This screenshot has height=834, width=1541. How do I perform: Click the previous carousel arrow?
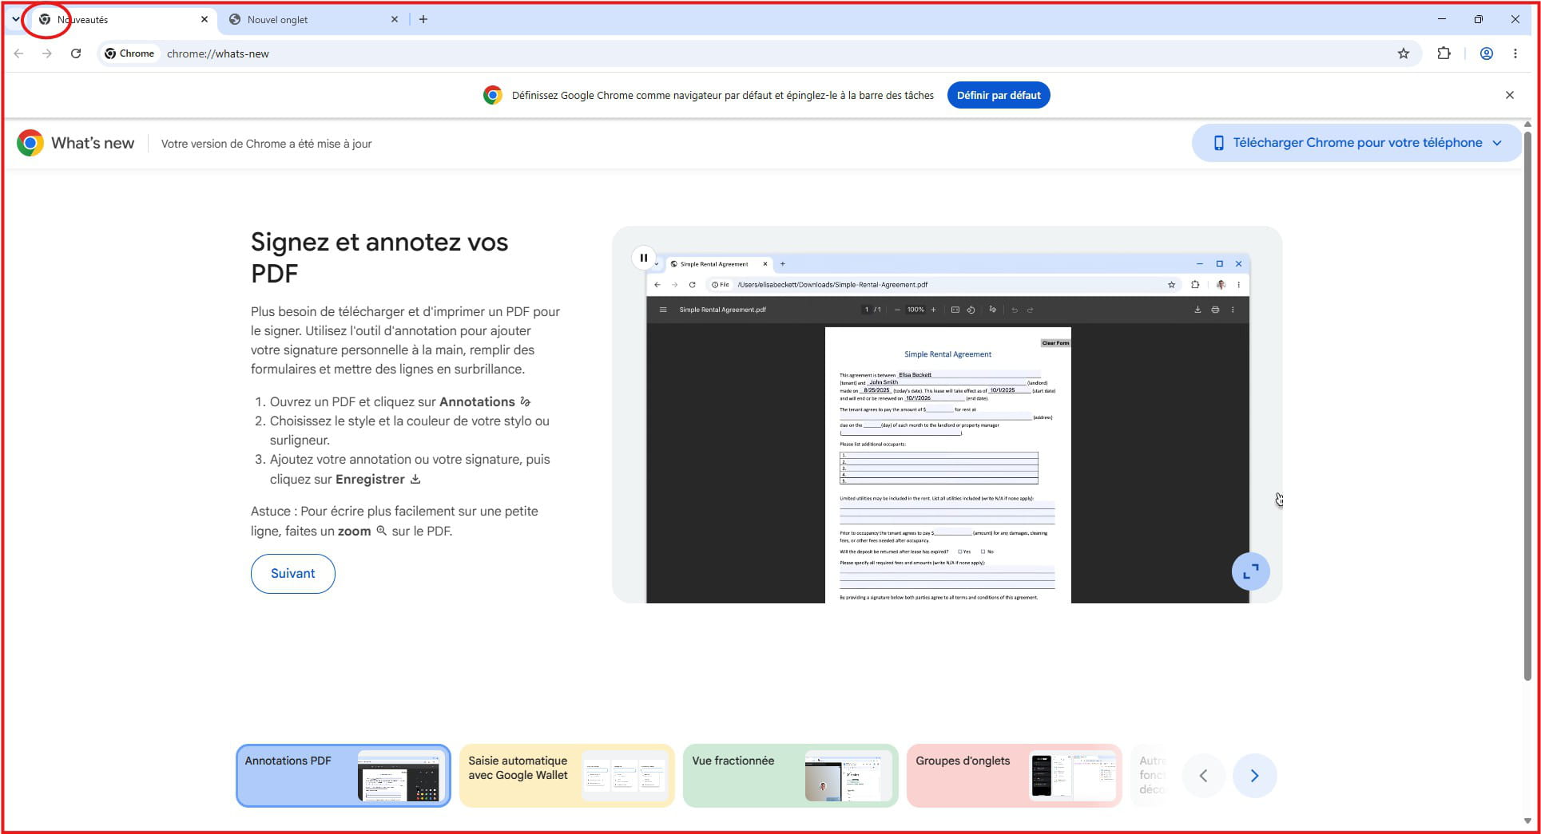[x=1204, y=776]
